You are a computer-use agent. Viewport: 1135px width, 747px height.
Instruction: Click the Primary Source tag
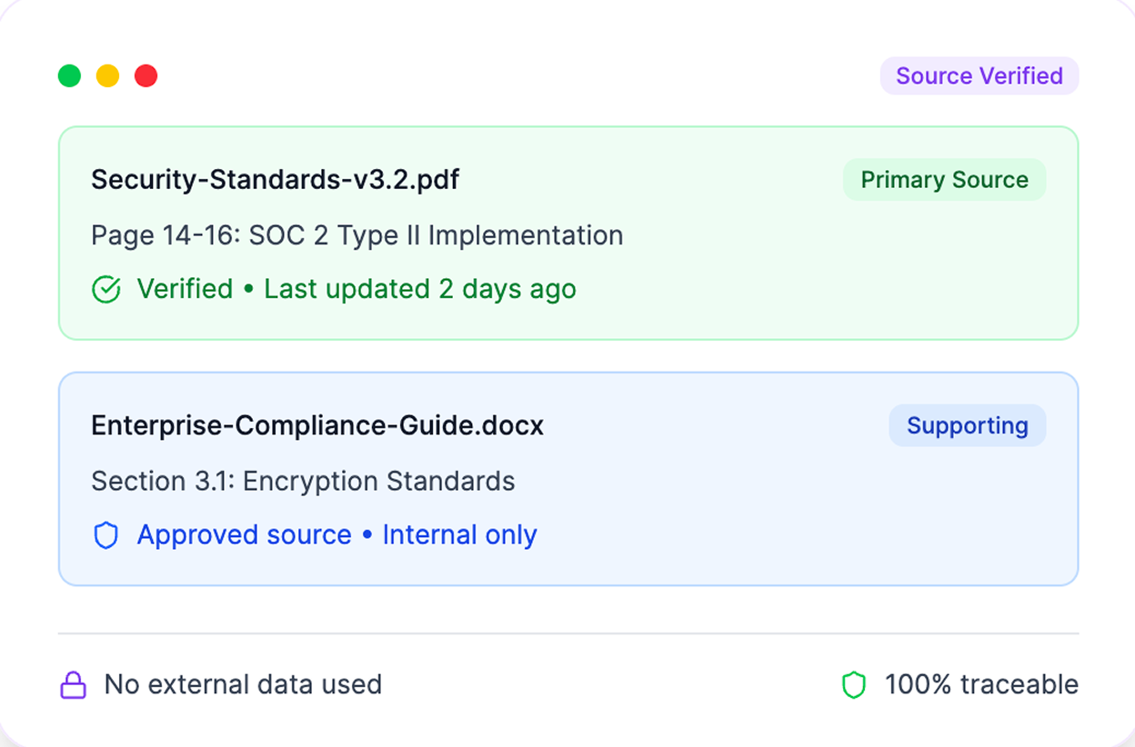pyautogui.click(x=944, y=180)
